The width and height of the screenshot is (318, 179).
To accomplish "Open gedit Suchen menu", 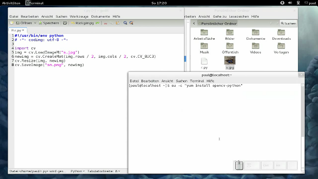I will pyautogui.click(x=61, y=17).
